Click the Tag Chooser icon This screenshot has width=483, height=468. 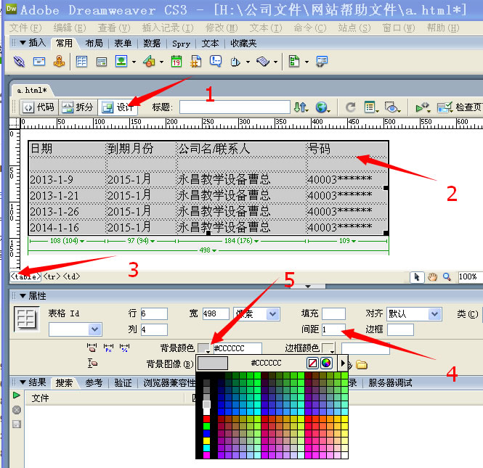(x=322, y=62)
